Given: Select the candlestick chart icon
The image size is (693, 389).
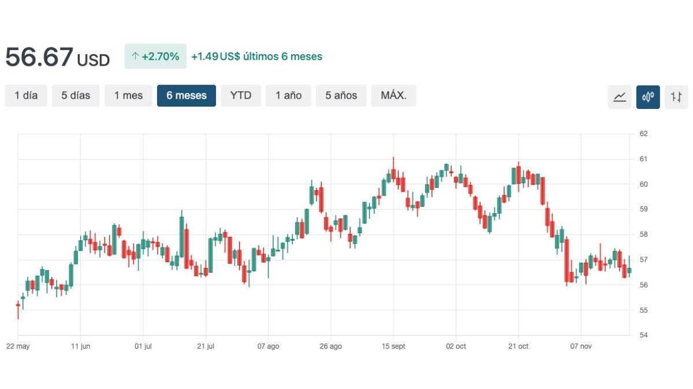Looking at the screenshot, I should pos(648,97).
